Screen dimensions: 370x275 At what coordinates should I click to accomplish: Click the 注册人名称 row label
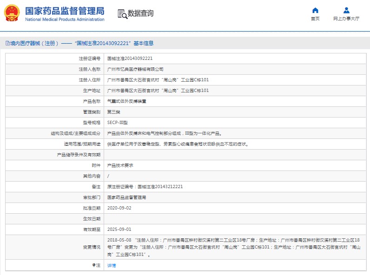[x=89, y=69]
